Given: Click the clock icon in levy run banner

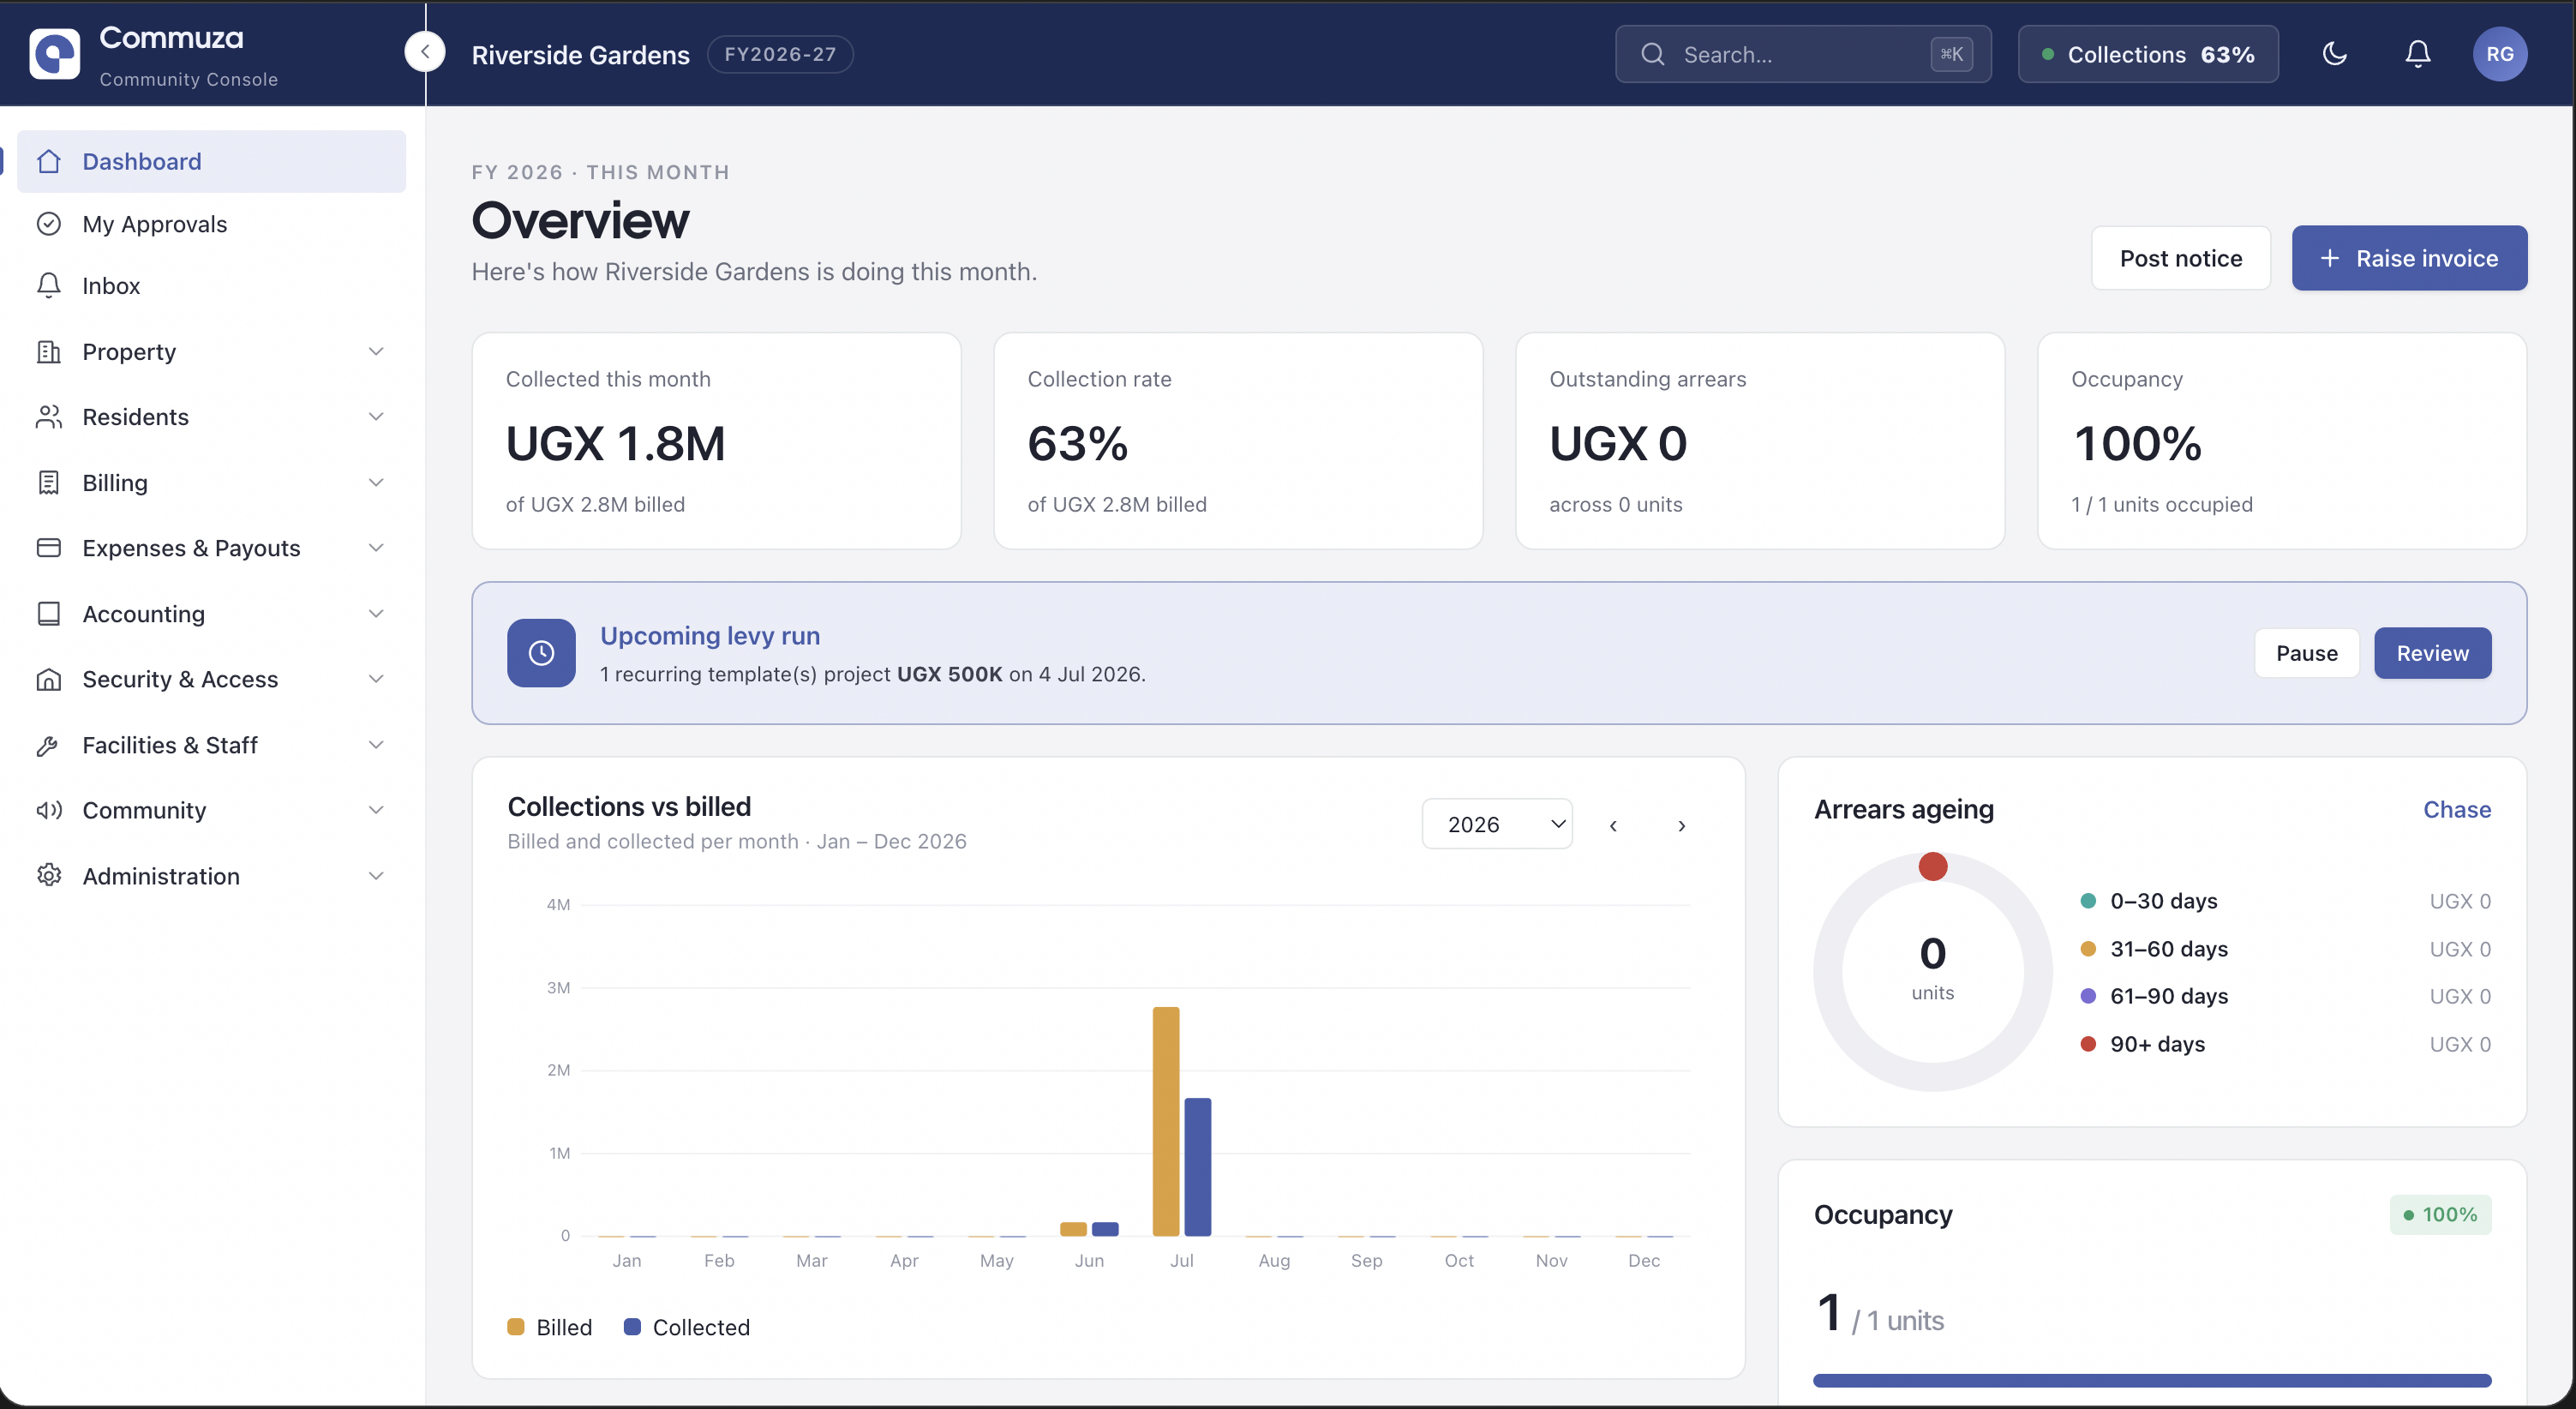Looking at the screenshot, I should [x=541, y=653].
